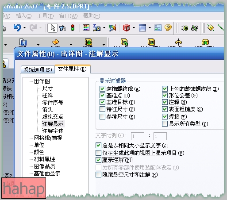Open the 工具(T) menu
Viewport: 227px width, 200px height.
tap(46, 16)
